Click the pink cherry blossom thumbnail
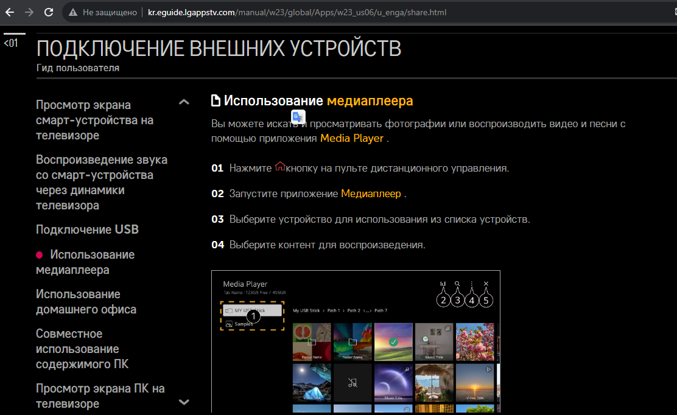Screen dimensions: 677x415 [x=475, y=341]
